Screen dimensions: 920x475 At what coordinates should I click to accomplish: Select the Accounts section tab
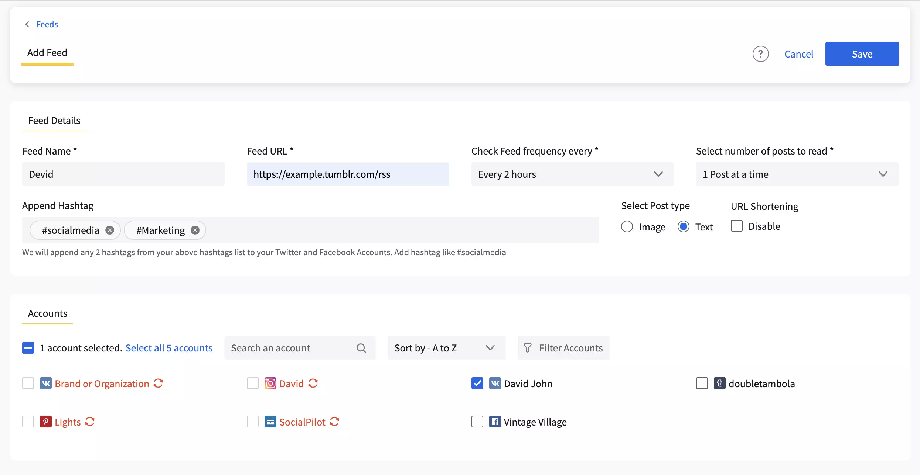tap(48, 313)
